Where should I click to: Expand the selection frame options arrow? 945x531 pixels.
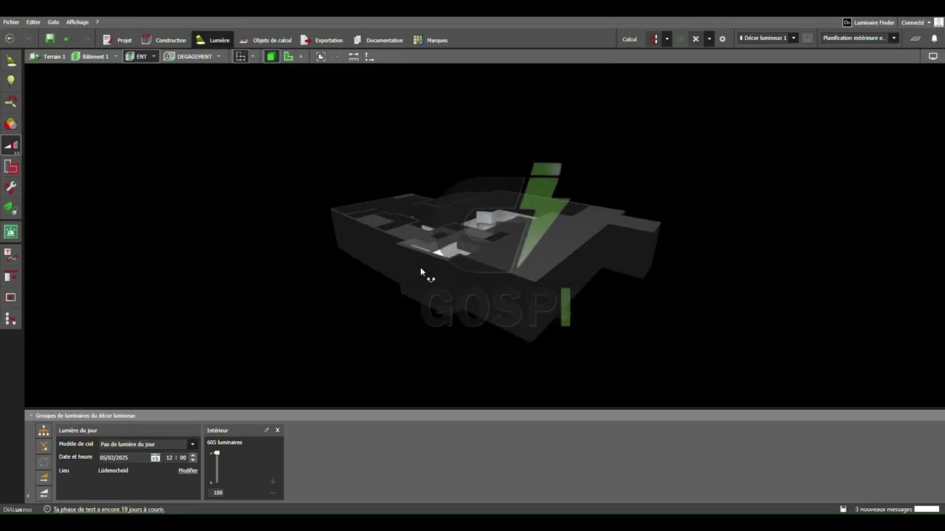(x=252, y=57)
